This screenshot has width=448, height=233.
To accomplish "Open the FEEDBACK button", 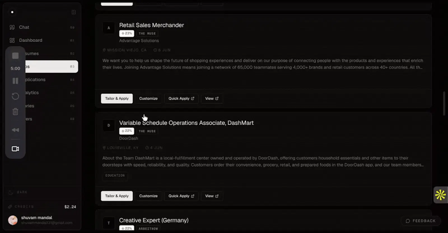I will pos(421,221).
